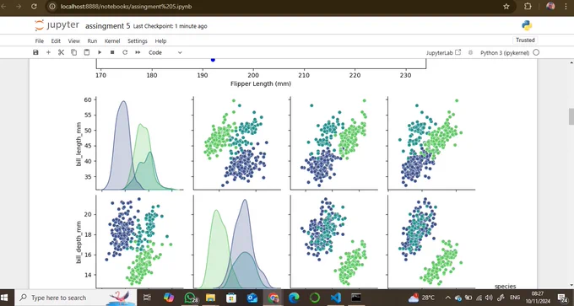
Task: Open the Settings menu
Action: tap(138, 41)
